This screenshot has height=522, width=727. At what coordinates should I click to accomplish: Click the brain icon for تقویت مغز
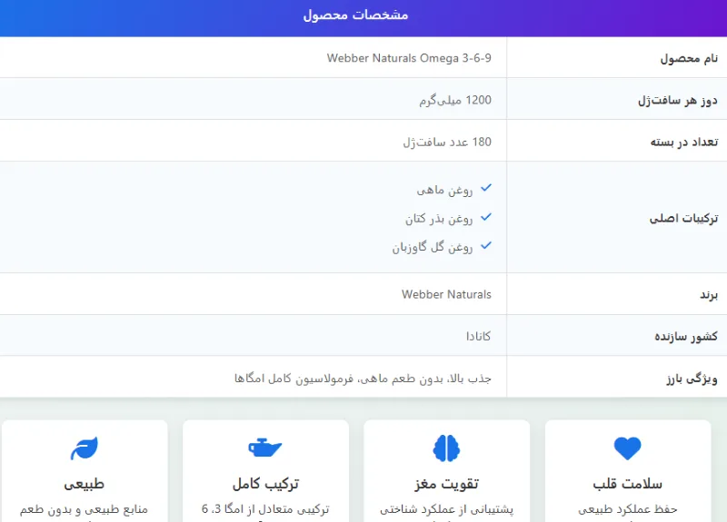[x=446, y=448]
